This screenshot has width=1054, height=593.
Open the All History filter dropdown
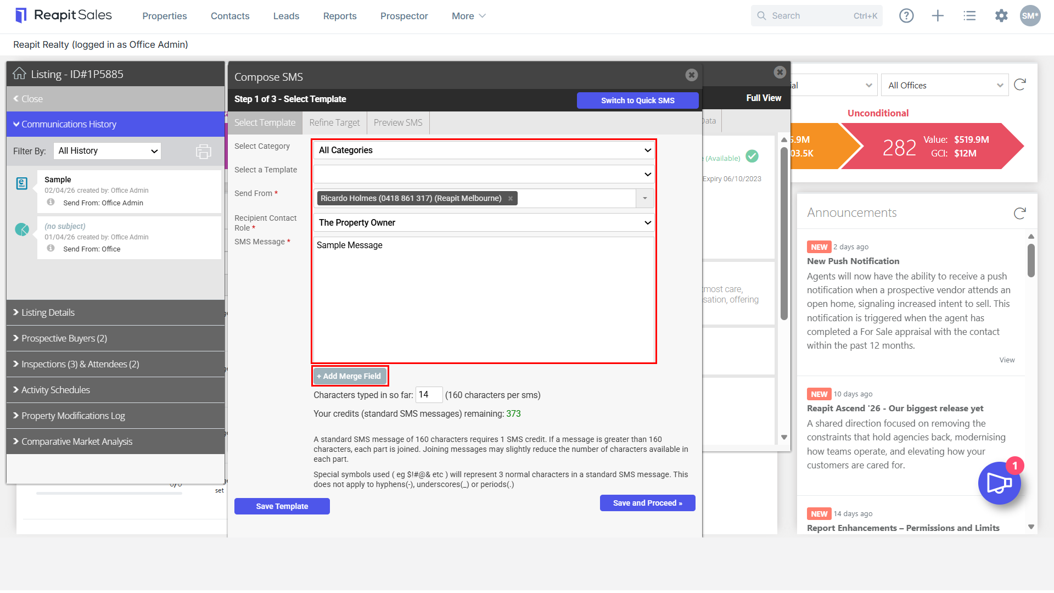pyautogui.click(x=107, y=151)
